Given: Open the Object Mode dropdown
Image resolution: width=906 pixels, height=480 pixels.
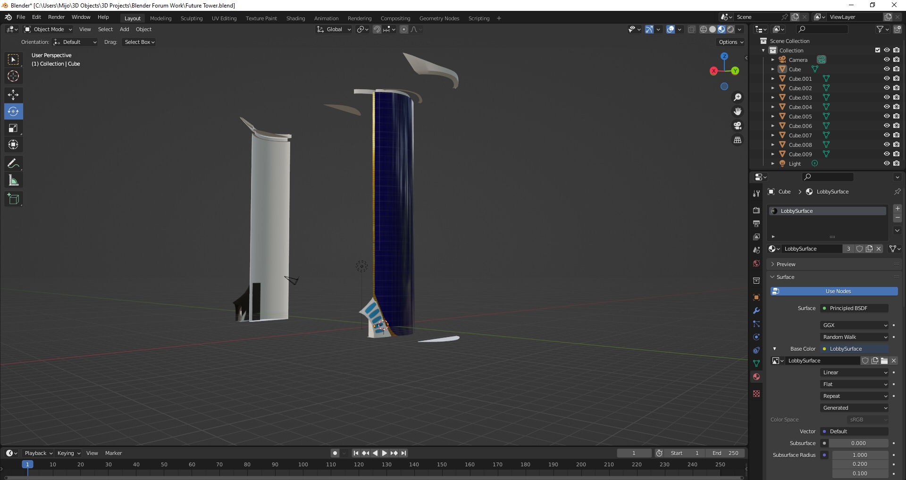Looking at the screenshot, I should coord(48,29).
